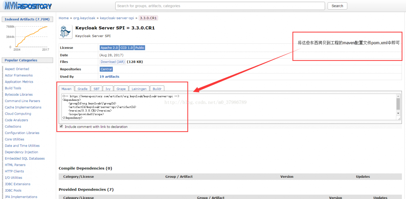Open the Command Line Parsers category
The height and width of the screenshot is (199, 406).
(23, 101)
